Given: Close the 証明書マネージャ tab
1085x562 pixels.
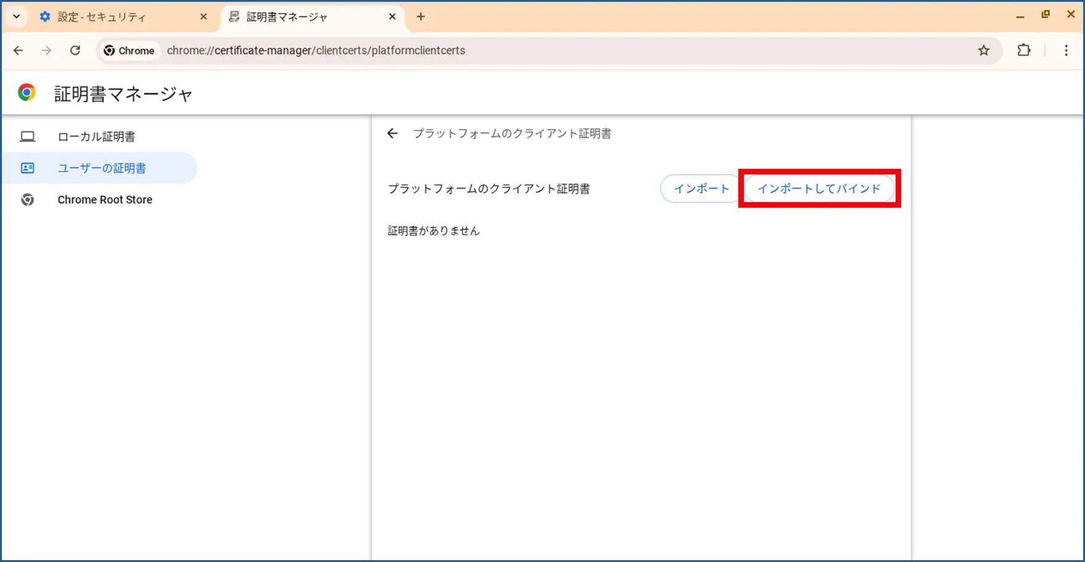Looking at the screenshot, I should point(392,17).
